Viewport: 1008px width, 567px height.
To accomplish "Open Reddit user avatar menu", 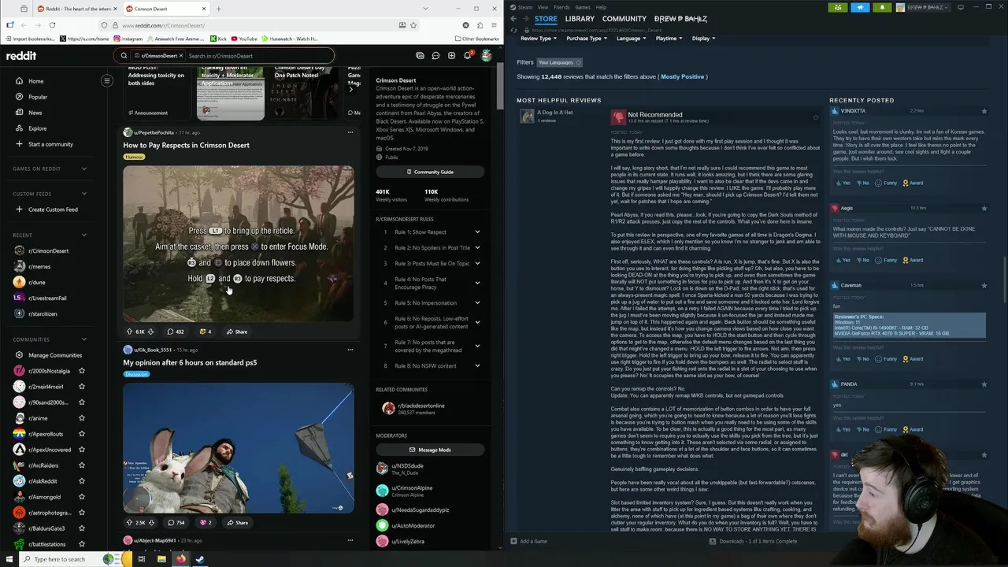I will click(x=487, y=56).
